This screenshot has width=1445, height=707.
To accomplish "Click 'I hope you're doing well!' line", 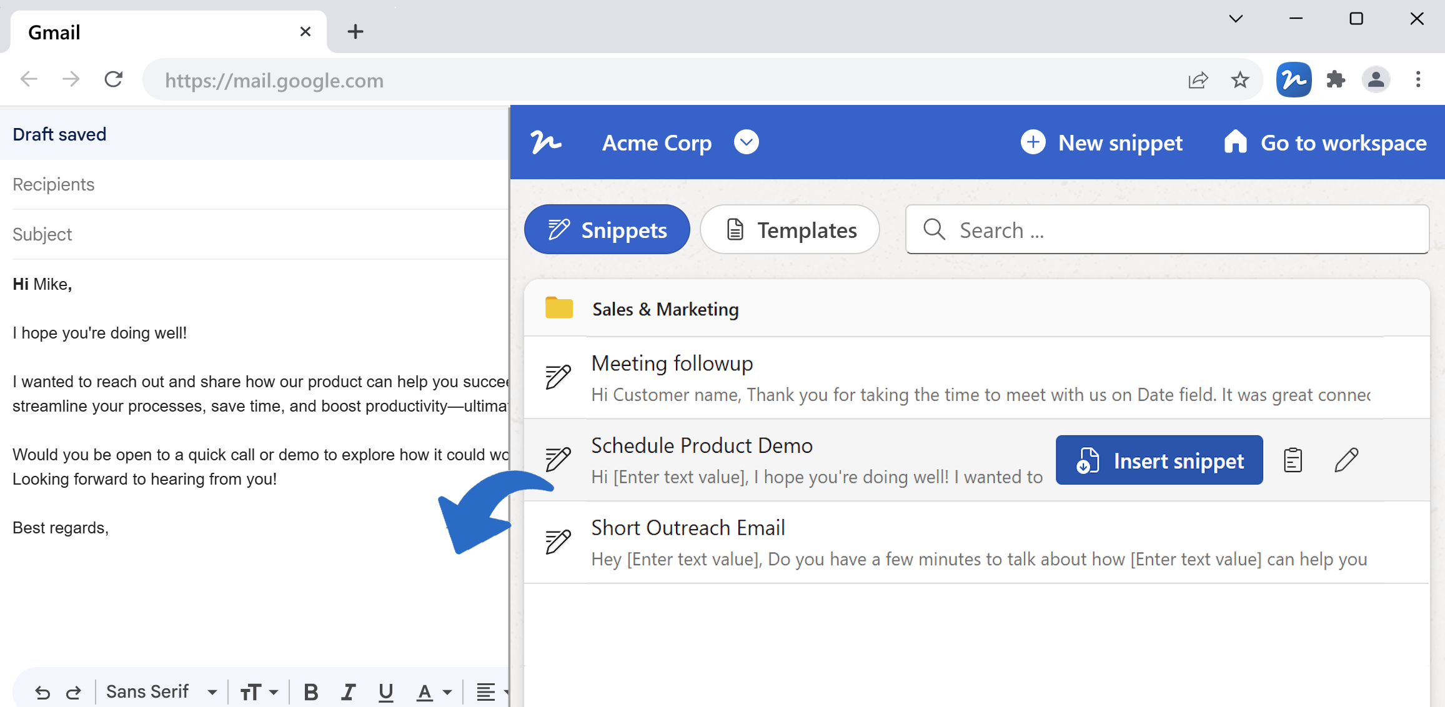I will [100, 333].
